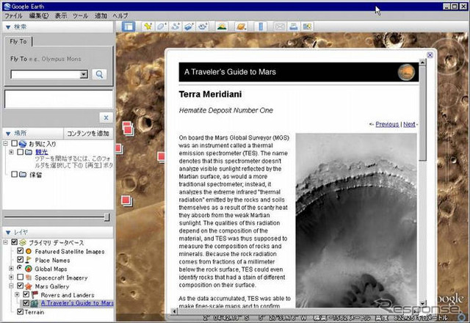Screen dimensions: 470x323
Task: Click the Google Earth title bar logo
Action: pyautogui.click(x=7, y=6)
